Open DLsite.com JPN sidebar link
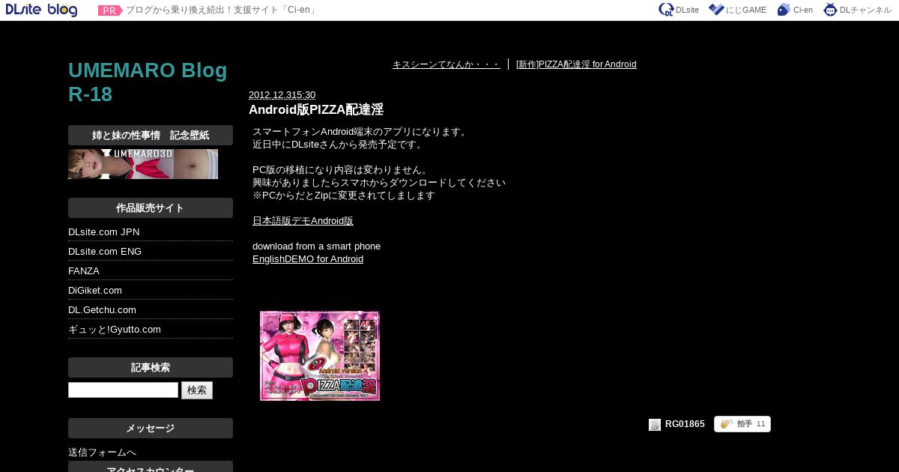The height and width of the screenshot is (472, 899). click(103, 232)
